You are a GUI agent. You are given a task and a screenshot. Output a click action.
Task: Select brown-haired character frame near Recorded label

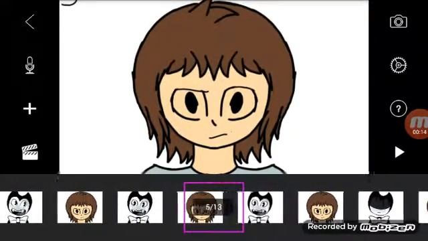tap(321, 207)
